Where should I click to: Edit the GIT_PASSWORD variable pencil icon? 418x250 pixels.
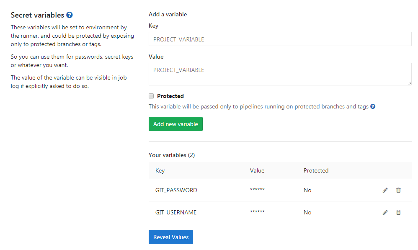click(385, 190)
